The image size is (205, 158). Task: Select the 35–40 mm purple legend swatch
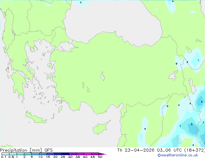[x=80, y=154]
